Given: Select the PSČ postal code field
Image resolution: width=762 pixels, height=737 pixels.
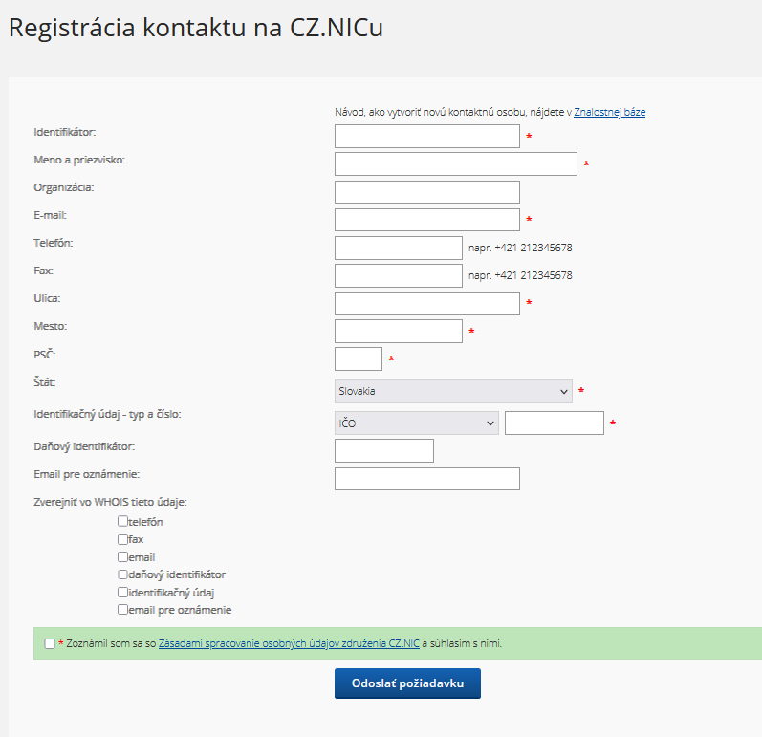Looking at the screenshot, I should [x=359, y=359].
